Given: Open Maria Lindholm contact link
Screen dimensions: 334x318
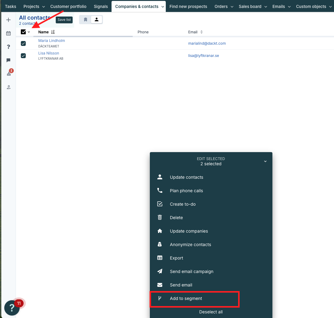Looking at the screenshot, I should click(x=51, y=40).
